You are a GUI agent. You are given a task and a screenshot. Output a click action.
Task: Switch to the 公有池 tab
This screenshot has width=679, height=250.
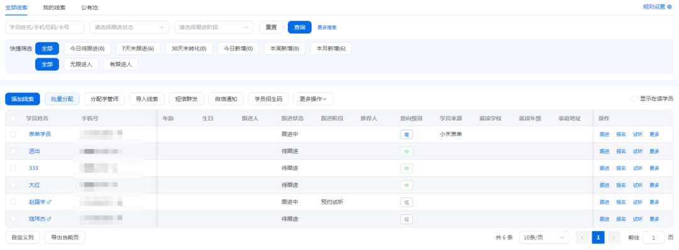[89, 8]
